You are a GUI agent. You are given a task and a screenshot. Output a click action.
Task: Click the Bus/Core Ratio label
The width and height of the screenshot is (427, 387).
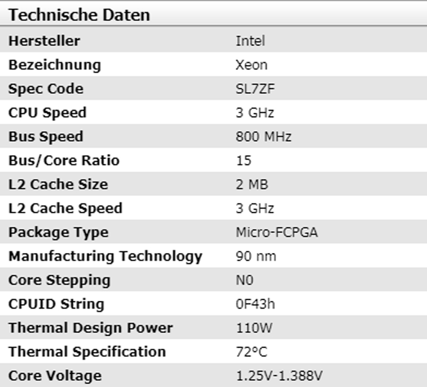64,161
